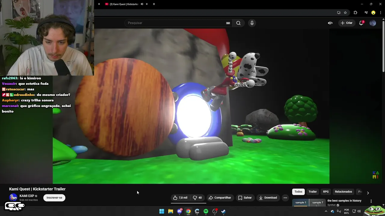Screen dimensions: 385x216
Task: Click the Criar create button
Action: pos(346,23)
